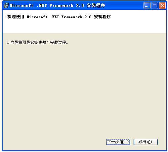Click the title bar text Microsoft .NET Framework 2.0
Viewport: 168px width, 152px height.
tap(47, 6)
